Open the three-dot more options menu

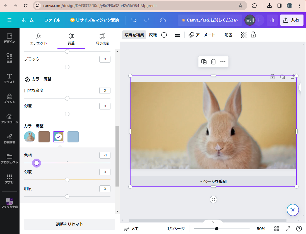[x=223, y=62]
